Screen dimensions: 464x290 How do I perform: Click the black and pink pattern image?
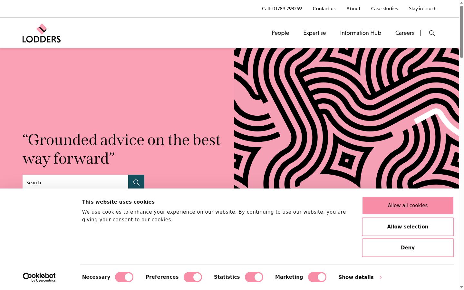346,118
